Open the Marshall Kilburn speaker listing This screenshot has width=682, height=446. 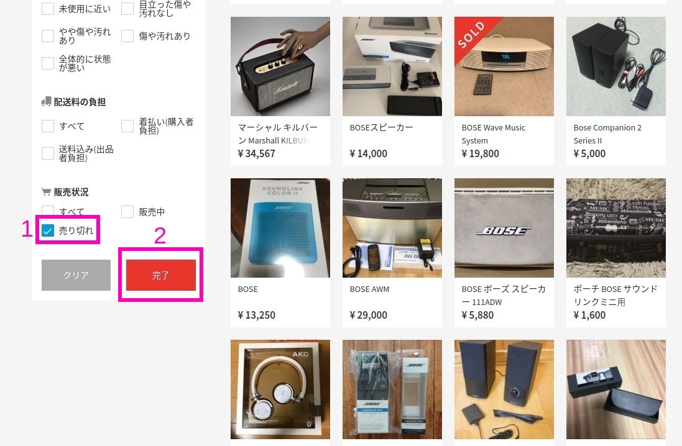(x=280, y=66)
